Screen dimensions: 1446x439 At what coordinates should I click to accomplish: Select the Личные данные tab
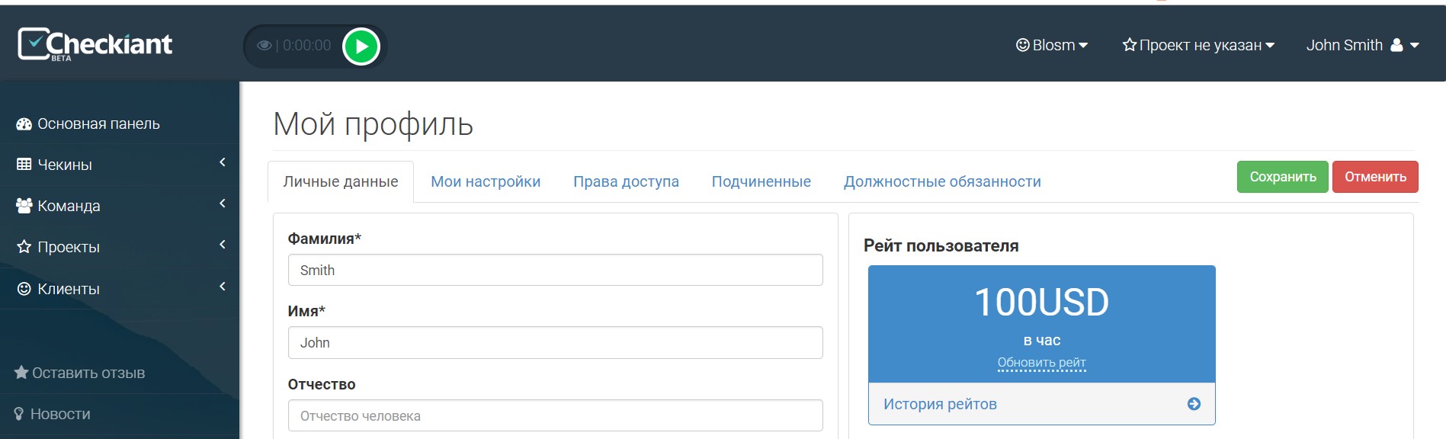click(x=341, y=181)
